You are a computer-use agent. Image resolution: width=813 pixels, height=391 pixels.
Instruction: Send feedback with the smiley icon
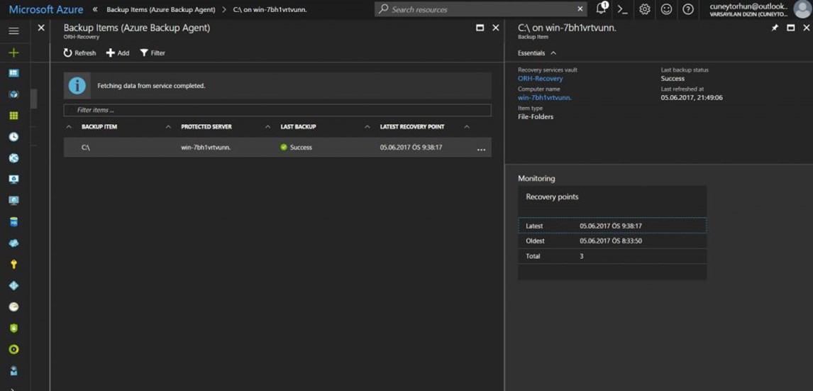pos(666,9)
